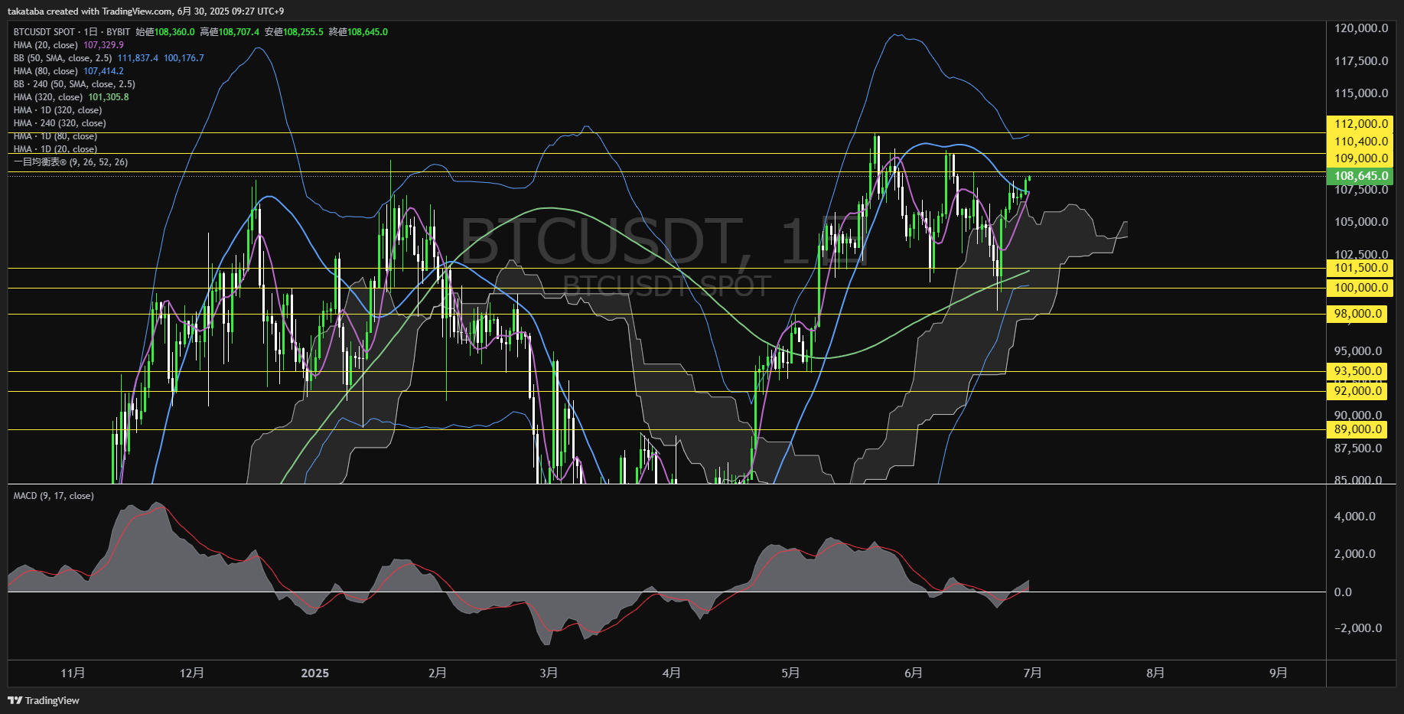Screen dimensions: 1404x714
Task: Click the 9月 time axis label
Action: point(1279,673)
